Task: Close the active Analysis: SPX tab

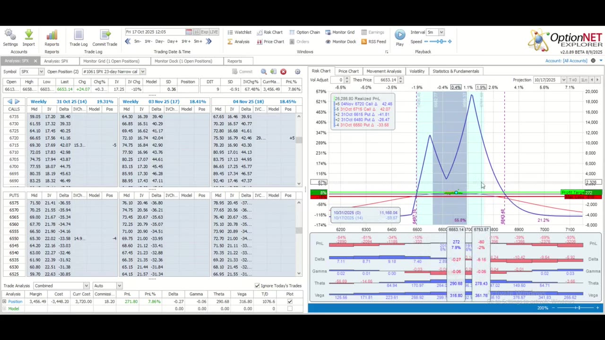Action: (35, 61)
